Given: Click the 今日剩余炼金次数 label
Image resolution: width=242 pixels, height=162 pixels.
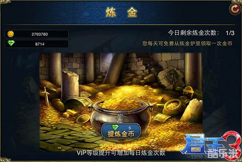Looking at the screenshot, I should [193, 33].
